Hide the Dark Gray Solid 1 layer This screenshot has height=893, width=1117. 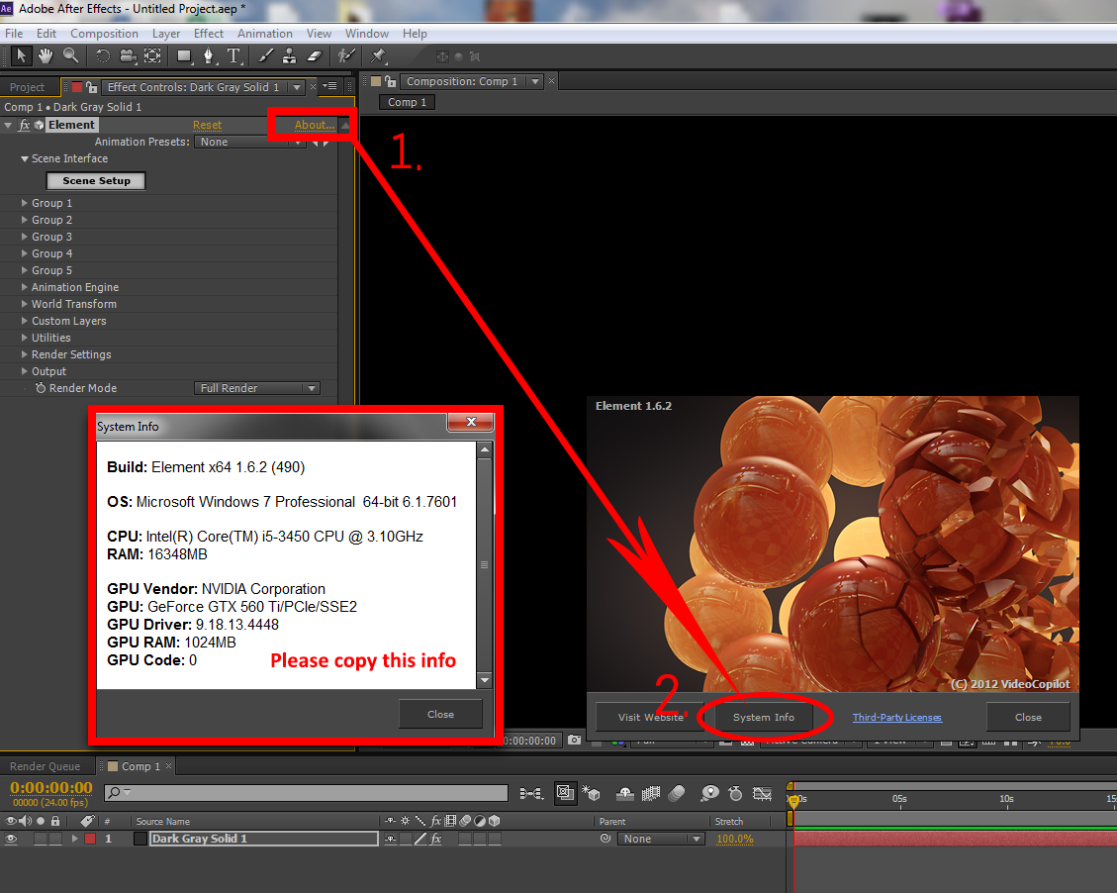point(12,839)
